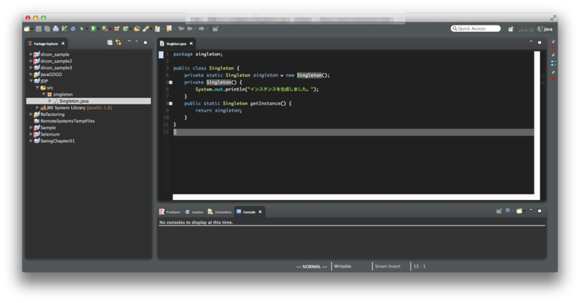This screenshot has height=303, width=580.
Task: Select the SwingChapter01 project
Action: coord(57,141)
